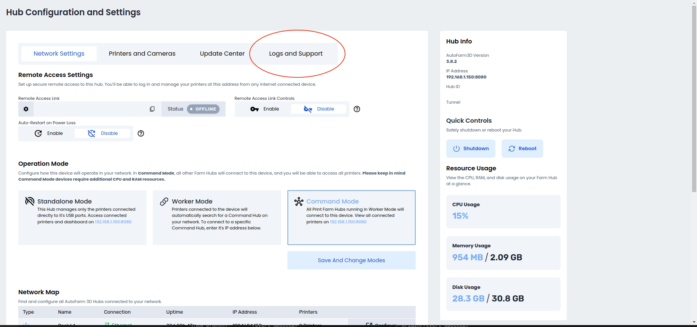Disable the Remote Access Link
This screenshot has height=327, width=697.
[x=319, y=109]
